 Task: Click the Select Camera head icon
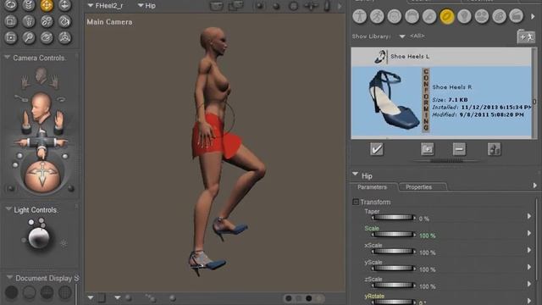click(x=41, y=107)
